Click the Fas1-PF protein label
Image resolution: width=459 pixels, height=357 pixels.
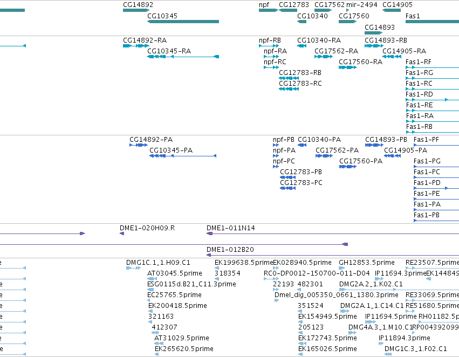pyautogui.click(x=426, y=140)
